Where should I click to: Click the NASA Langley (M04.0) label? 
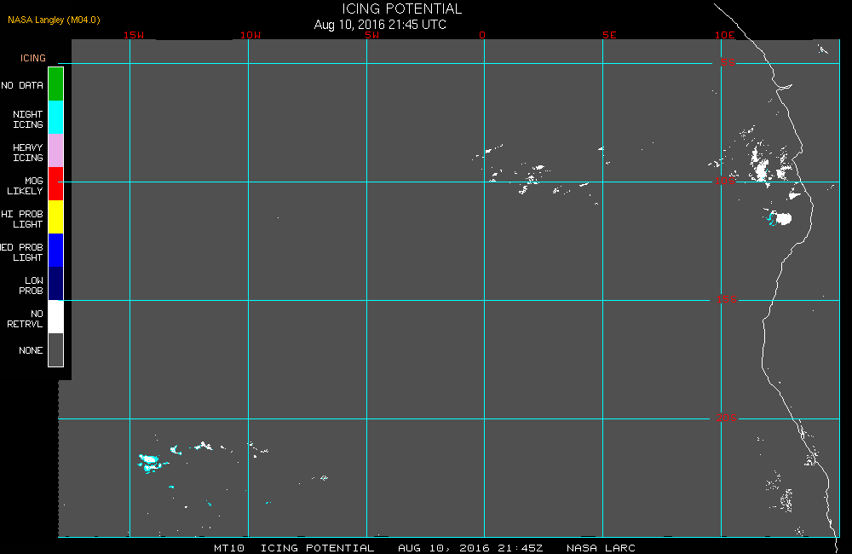click(x=54, y=20)
